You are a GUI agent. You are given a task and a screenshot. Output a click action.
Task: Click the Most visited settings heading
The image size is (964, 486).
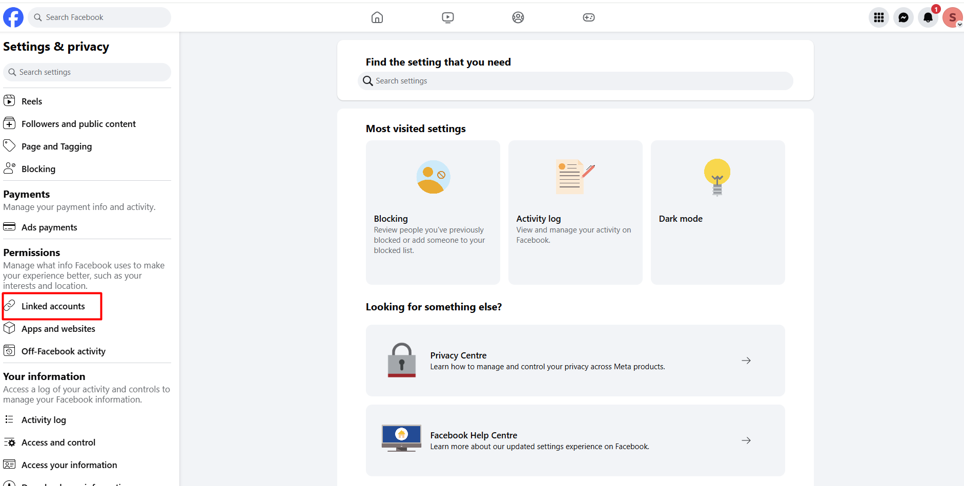coord(416,129)
